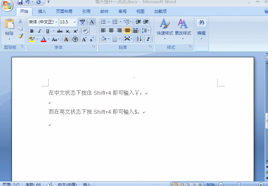The height and width of the screenshot is (186, 268).
Task: Apply character border with boxed A icon
Action: click(x=91, y=22)
